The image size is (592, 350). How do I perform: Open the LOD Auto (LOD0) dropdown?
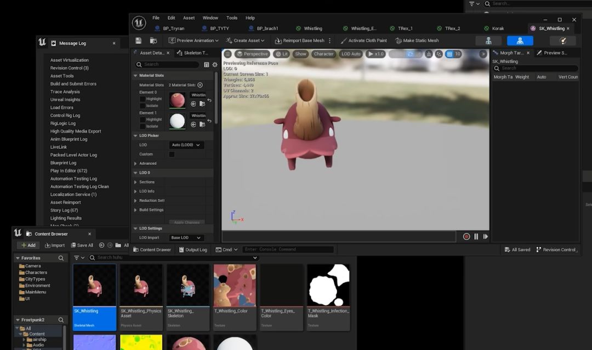point(186,145)
